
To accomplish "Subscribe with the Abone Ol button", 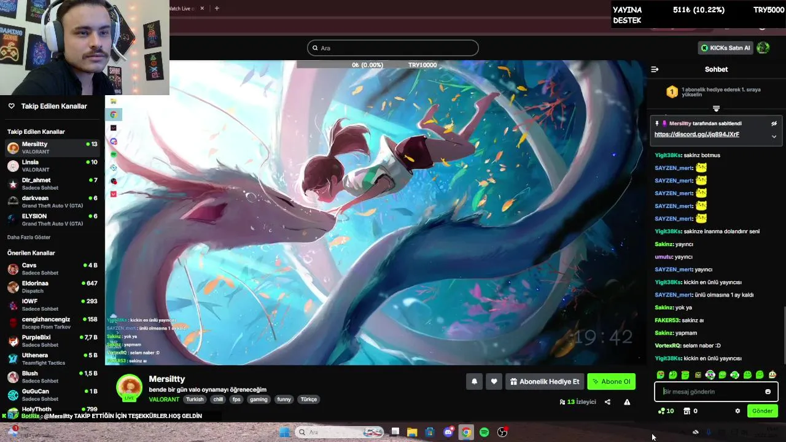I will 611,381.
